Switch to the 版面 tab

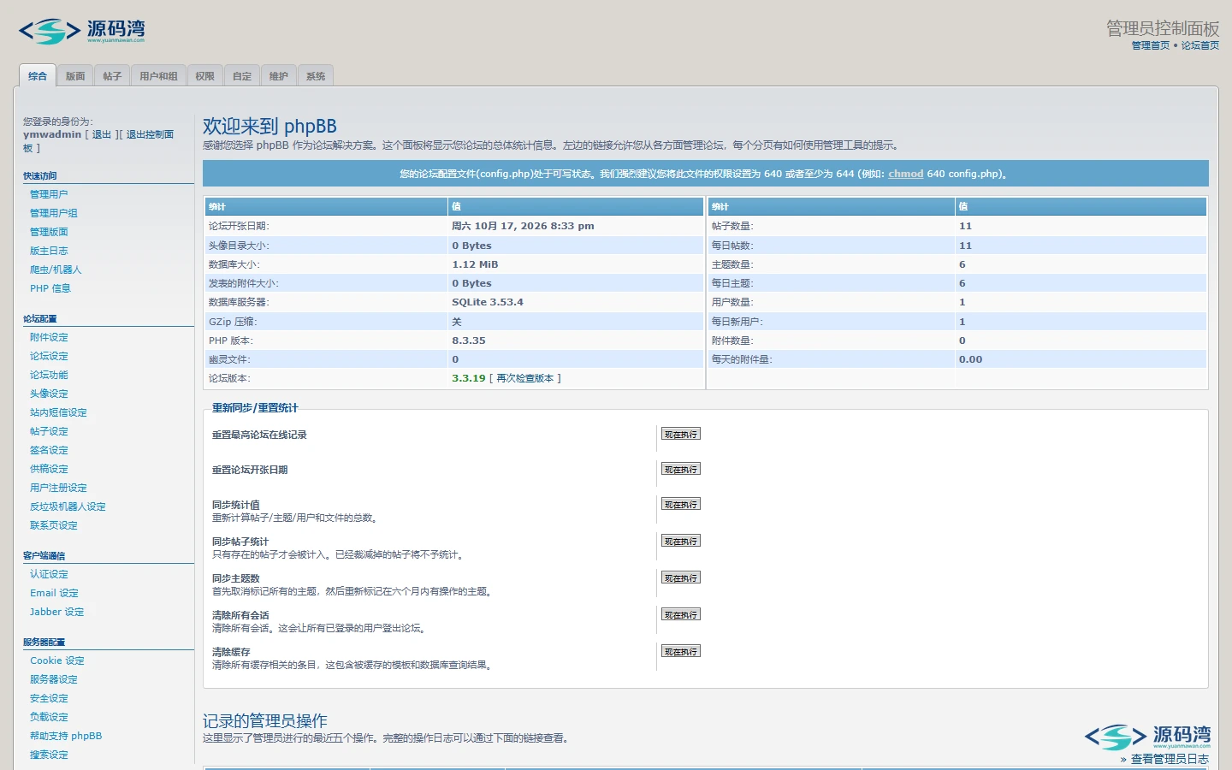pos(75,76)
